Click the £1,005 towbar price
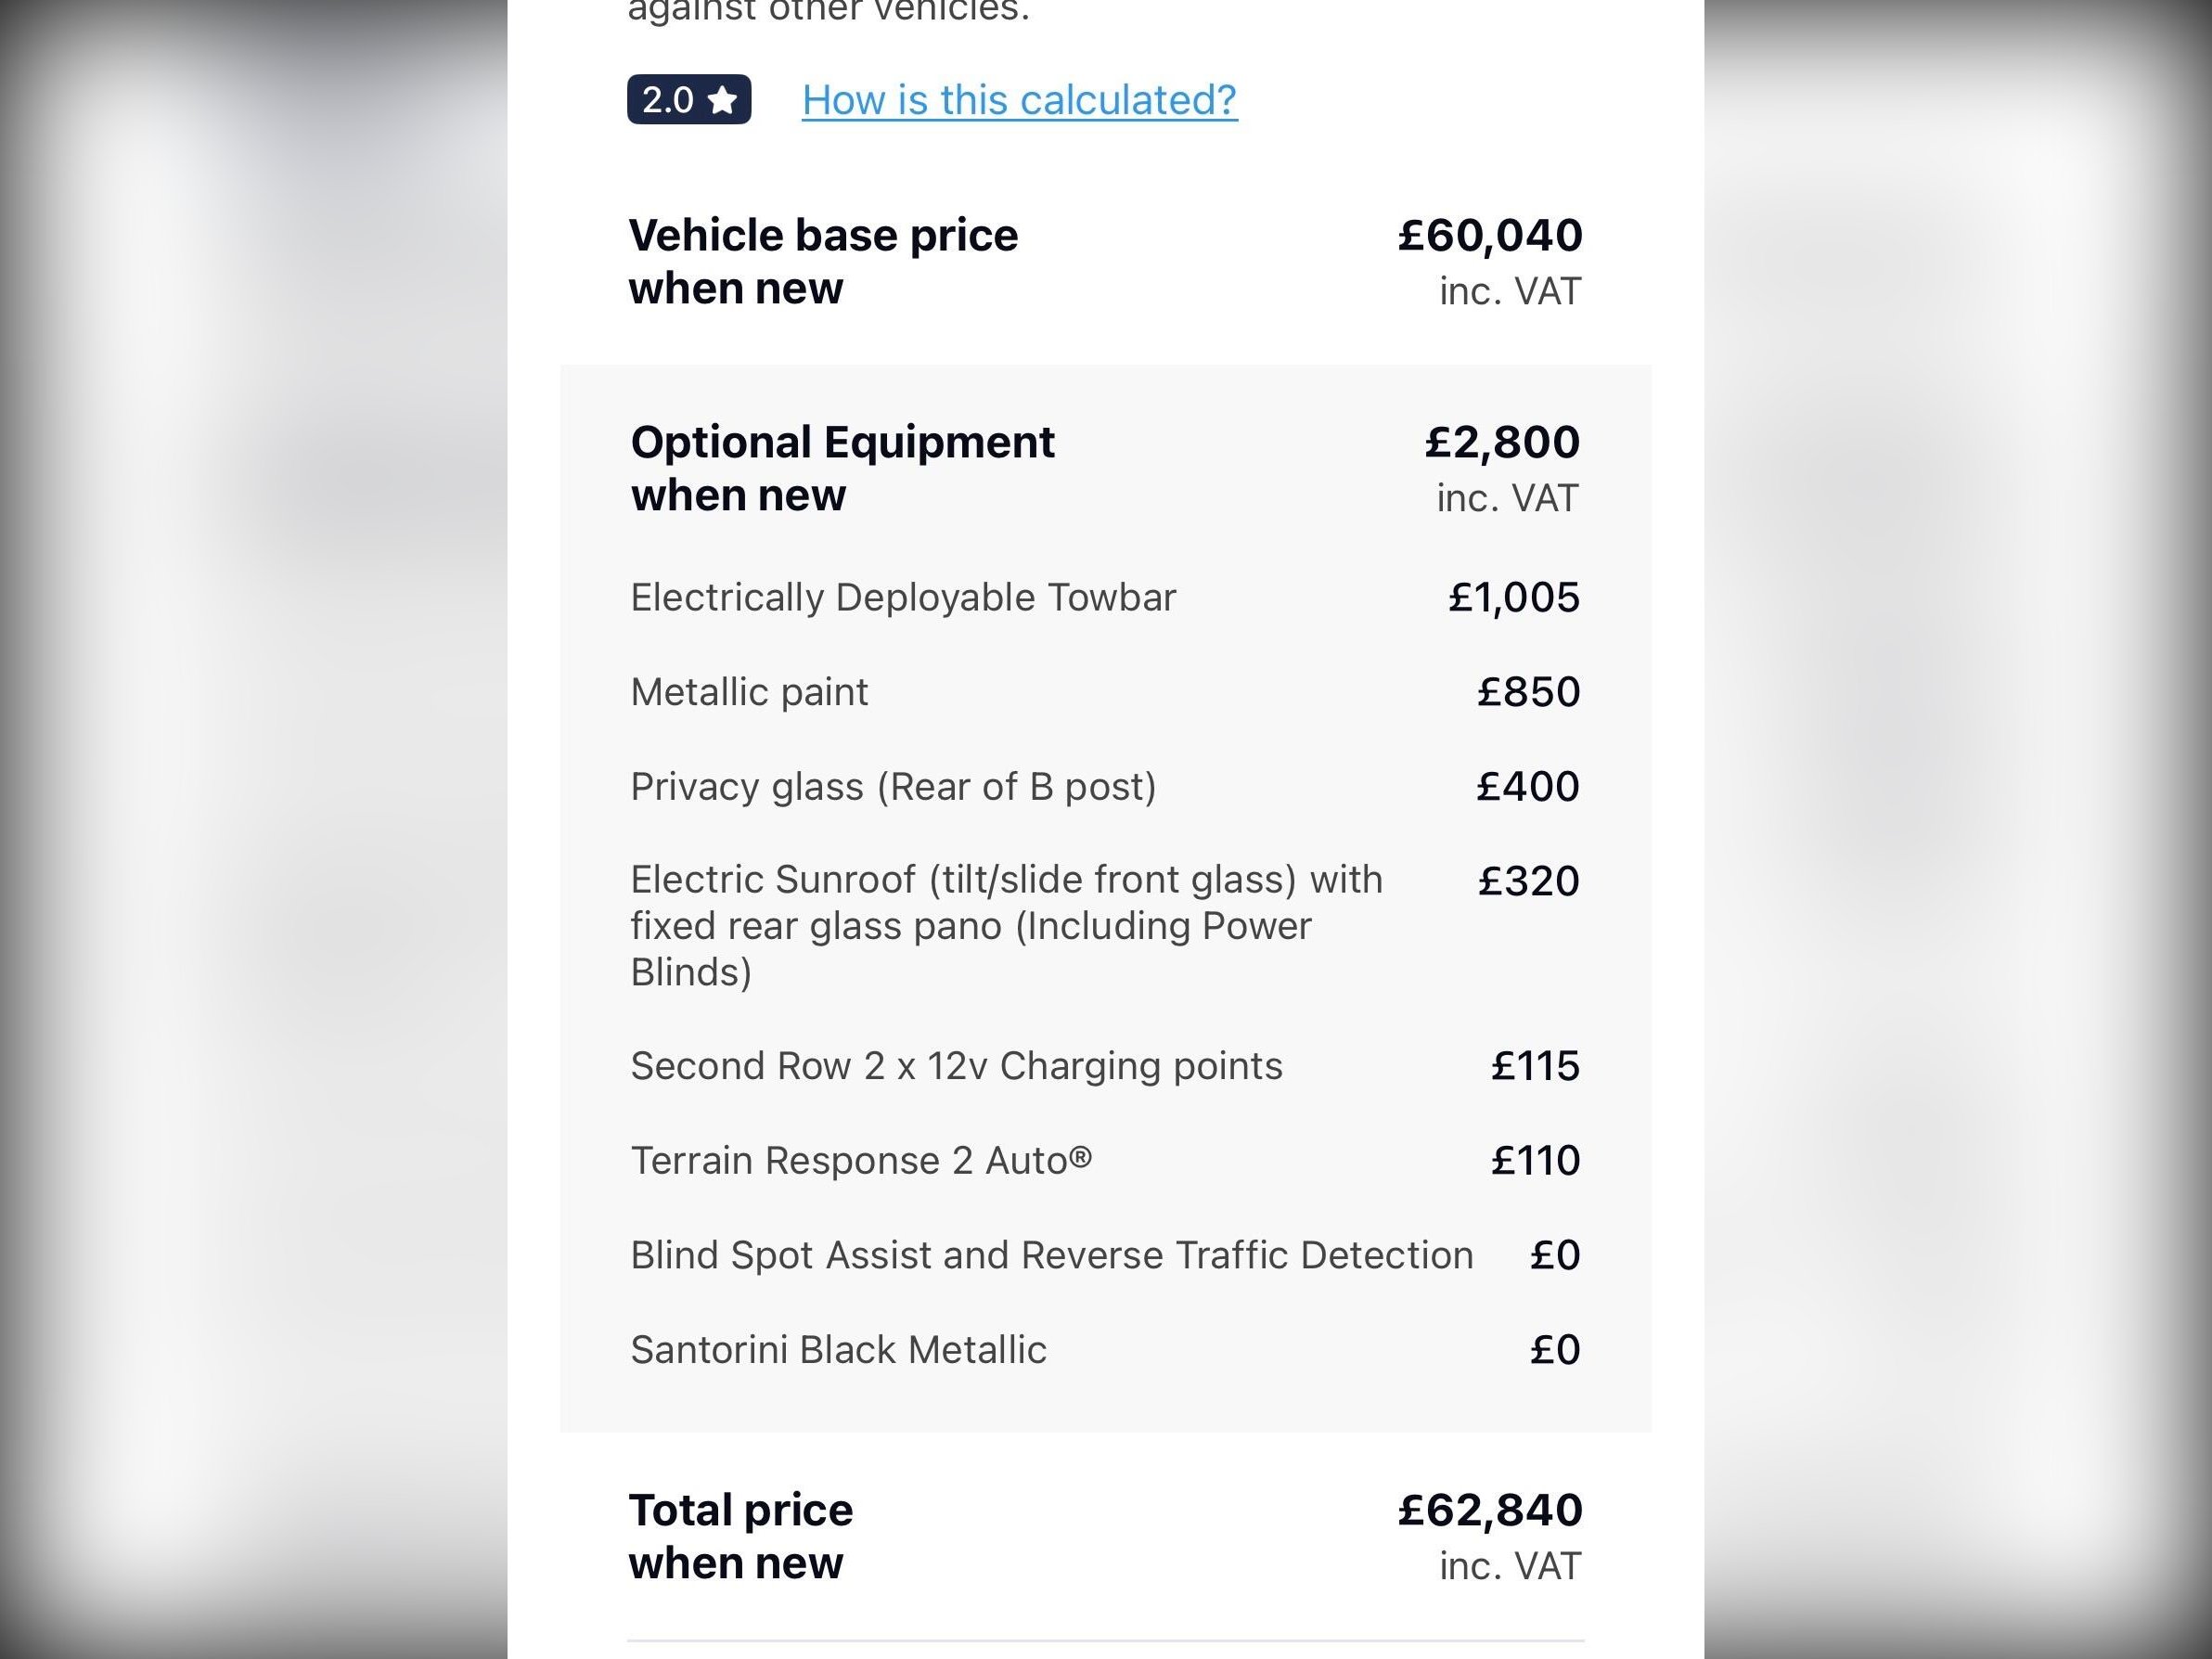Viewport: 2212px width, 1659px height. [x=1513, y=597]
